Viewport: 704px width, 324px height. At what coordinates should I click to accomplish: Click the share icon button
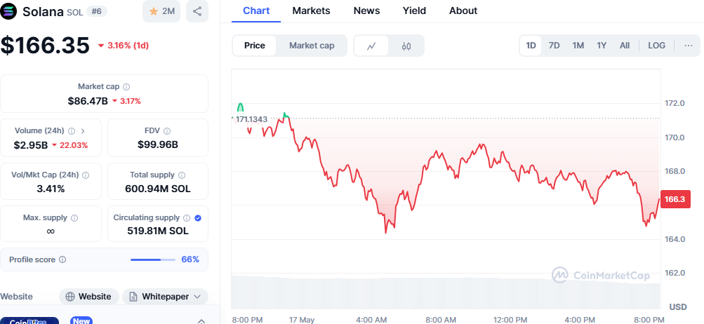[x=197, y=11]
